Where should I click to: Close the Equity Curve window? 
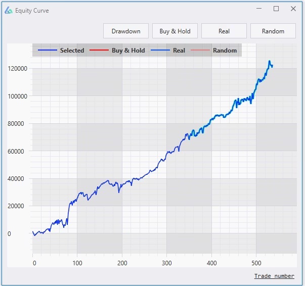pyautogui.click(x=293, y=9)
